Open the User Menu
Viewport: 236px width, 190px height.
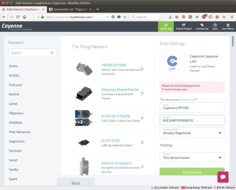(228, 27)
